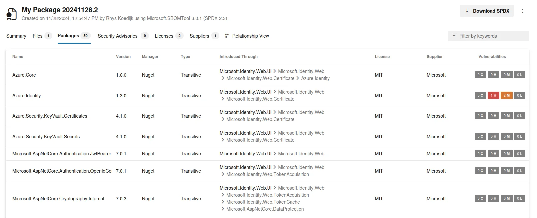537x218 pixels.
Task: Open the Licenses tab
Action: [x=163, y=36]
